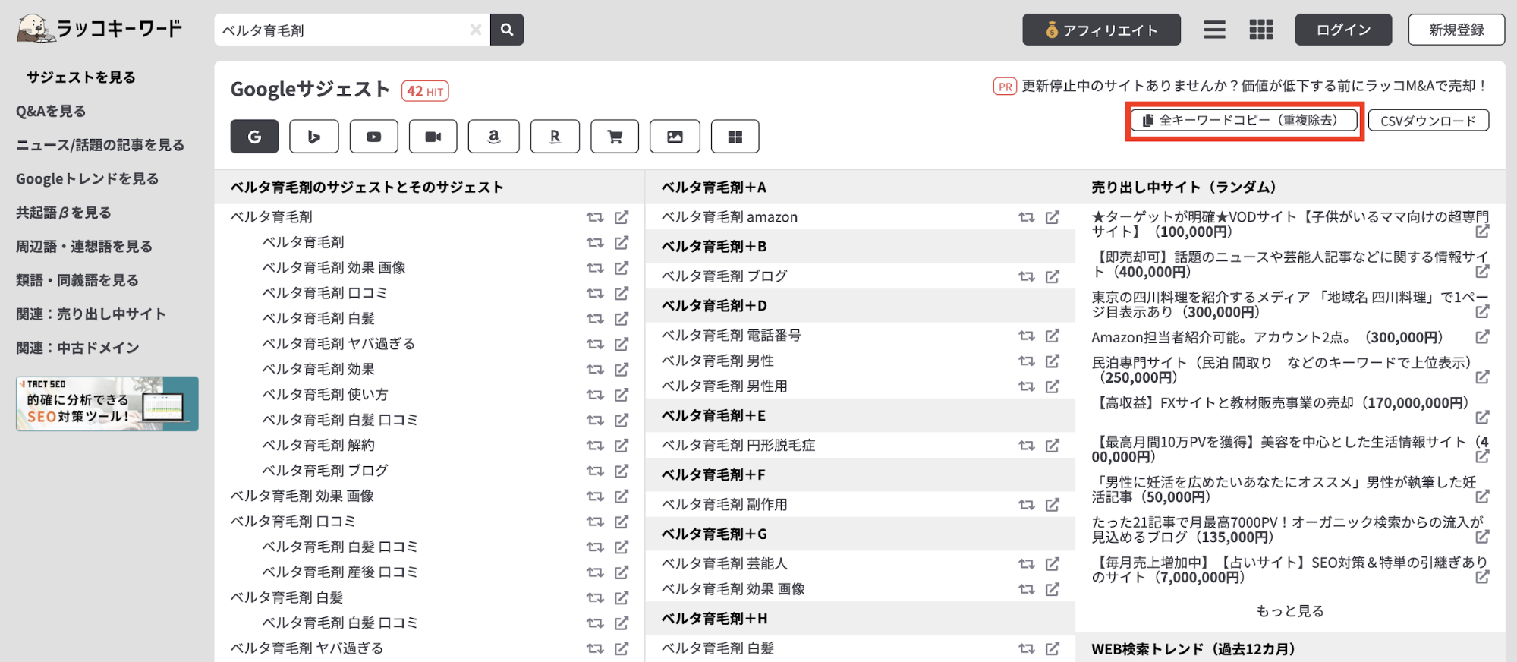
Task: Click もっと見る under sale sites
Action: (x=1290, y=611)
